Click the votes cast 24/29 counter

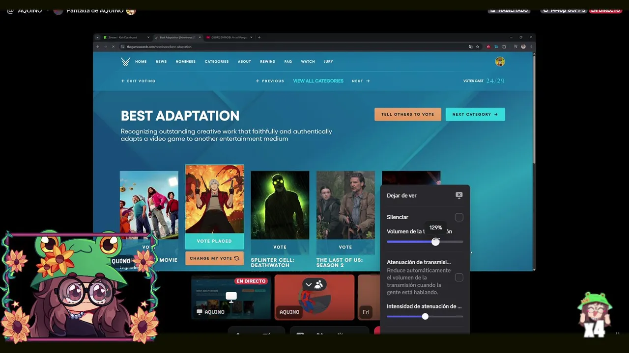point(484,81)
